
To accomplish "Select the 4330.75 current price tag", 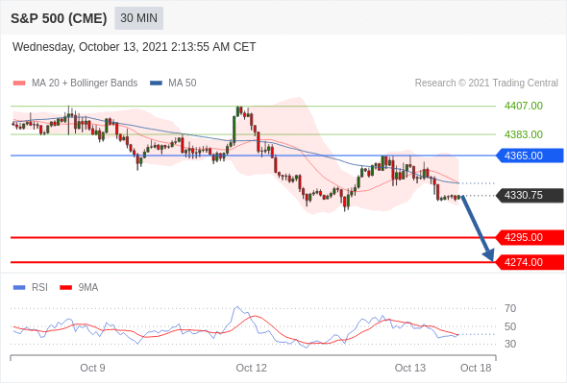I will point(530,196).
